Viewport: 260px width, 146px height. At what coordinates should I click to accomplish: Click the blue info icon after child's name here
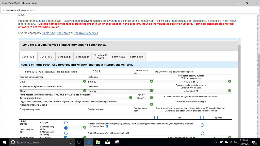pos(107,126)
